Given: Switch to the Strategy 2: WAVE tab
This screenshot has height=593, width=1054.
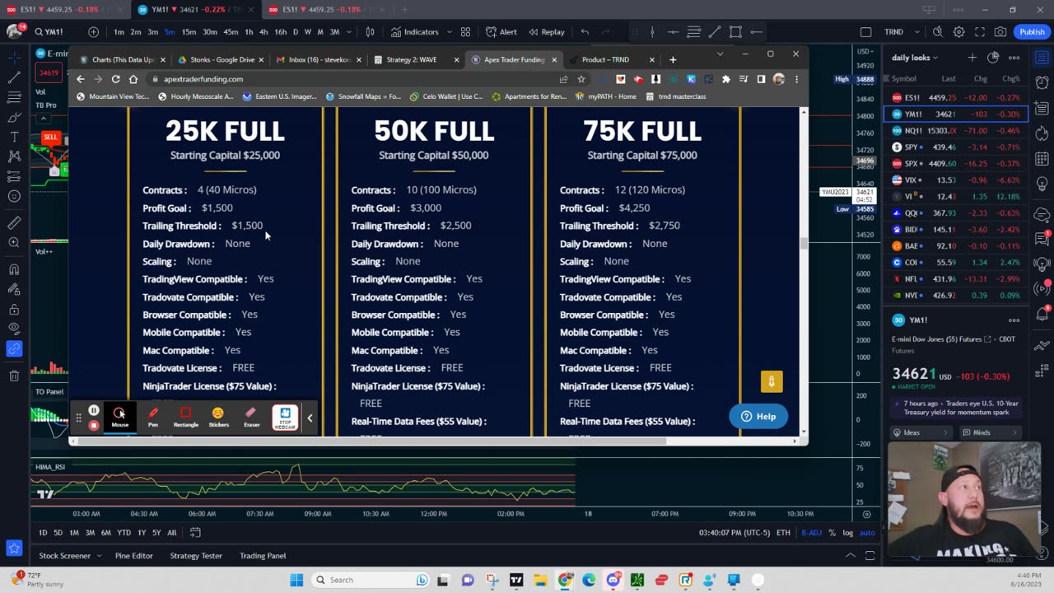Looking at the screenshot, I should pyautogui.click(x=414, y=59).
